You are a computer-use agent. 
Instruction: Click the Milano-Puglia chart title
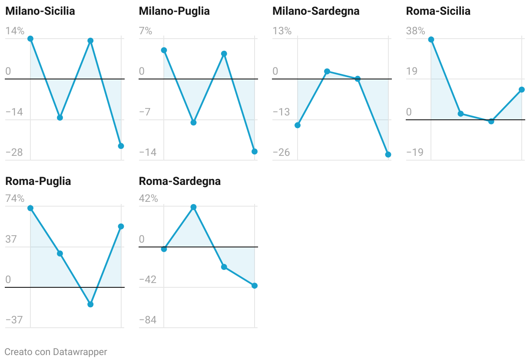coord(174,11)
